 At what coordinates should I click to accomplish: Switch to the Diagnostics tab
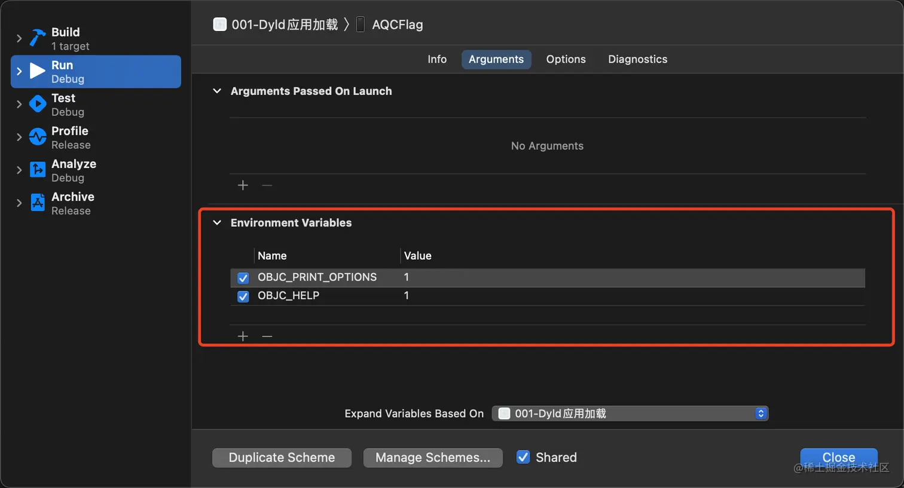637,59
